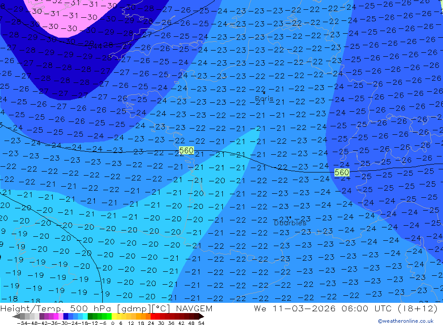Viewport: 443px width, 325px height.
Task: Click the legend scale label "30"
Action: pyautogui.click(x=161, y=323)
